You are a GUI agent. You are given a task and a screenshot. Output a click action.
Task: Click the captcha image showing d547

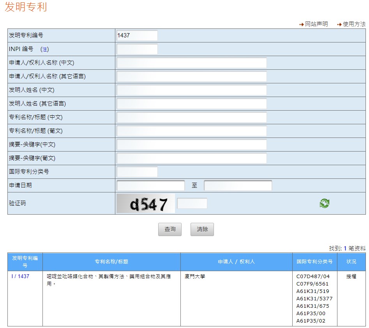[146, 203]
